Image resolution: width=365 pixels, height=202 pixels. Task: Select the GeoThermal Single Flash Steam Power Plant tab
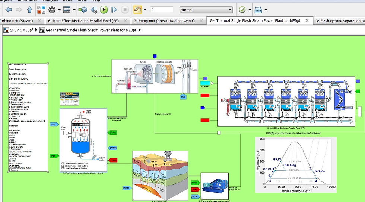pos(255,20)
